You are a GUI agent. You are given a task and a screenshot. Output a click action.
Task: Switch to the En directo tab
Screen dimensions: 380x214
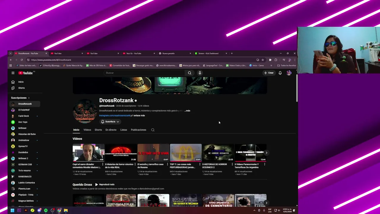tap(111, 130)
